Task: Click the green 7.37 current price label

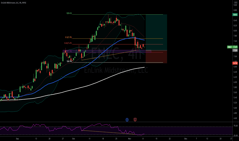Action: (x=235, y=47)
